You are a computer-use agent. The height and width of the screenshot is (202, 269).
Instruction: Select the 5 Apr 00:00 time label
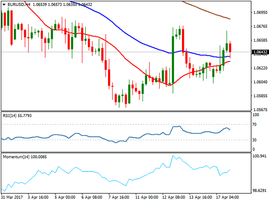tap(65, 197)
